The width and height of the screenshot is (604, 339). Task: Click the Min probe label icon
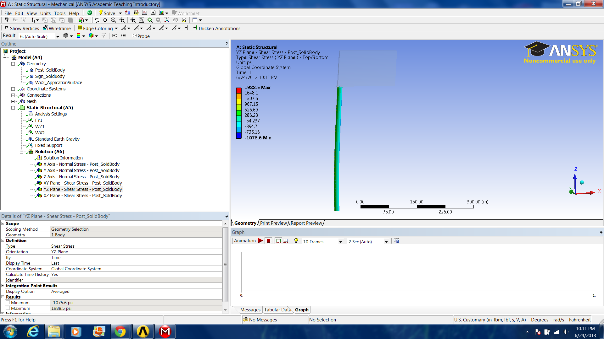pyautogui.click(x=123, y=36)
